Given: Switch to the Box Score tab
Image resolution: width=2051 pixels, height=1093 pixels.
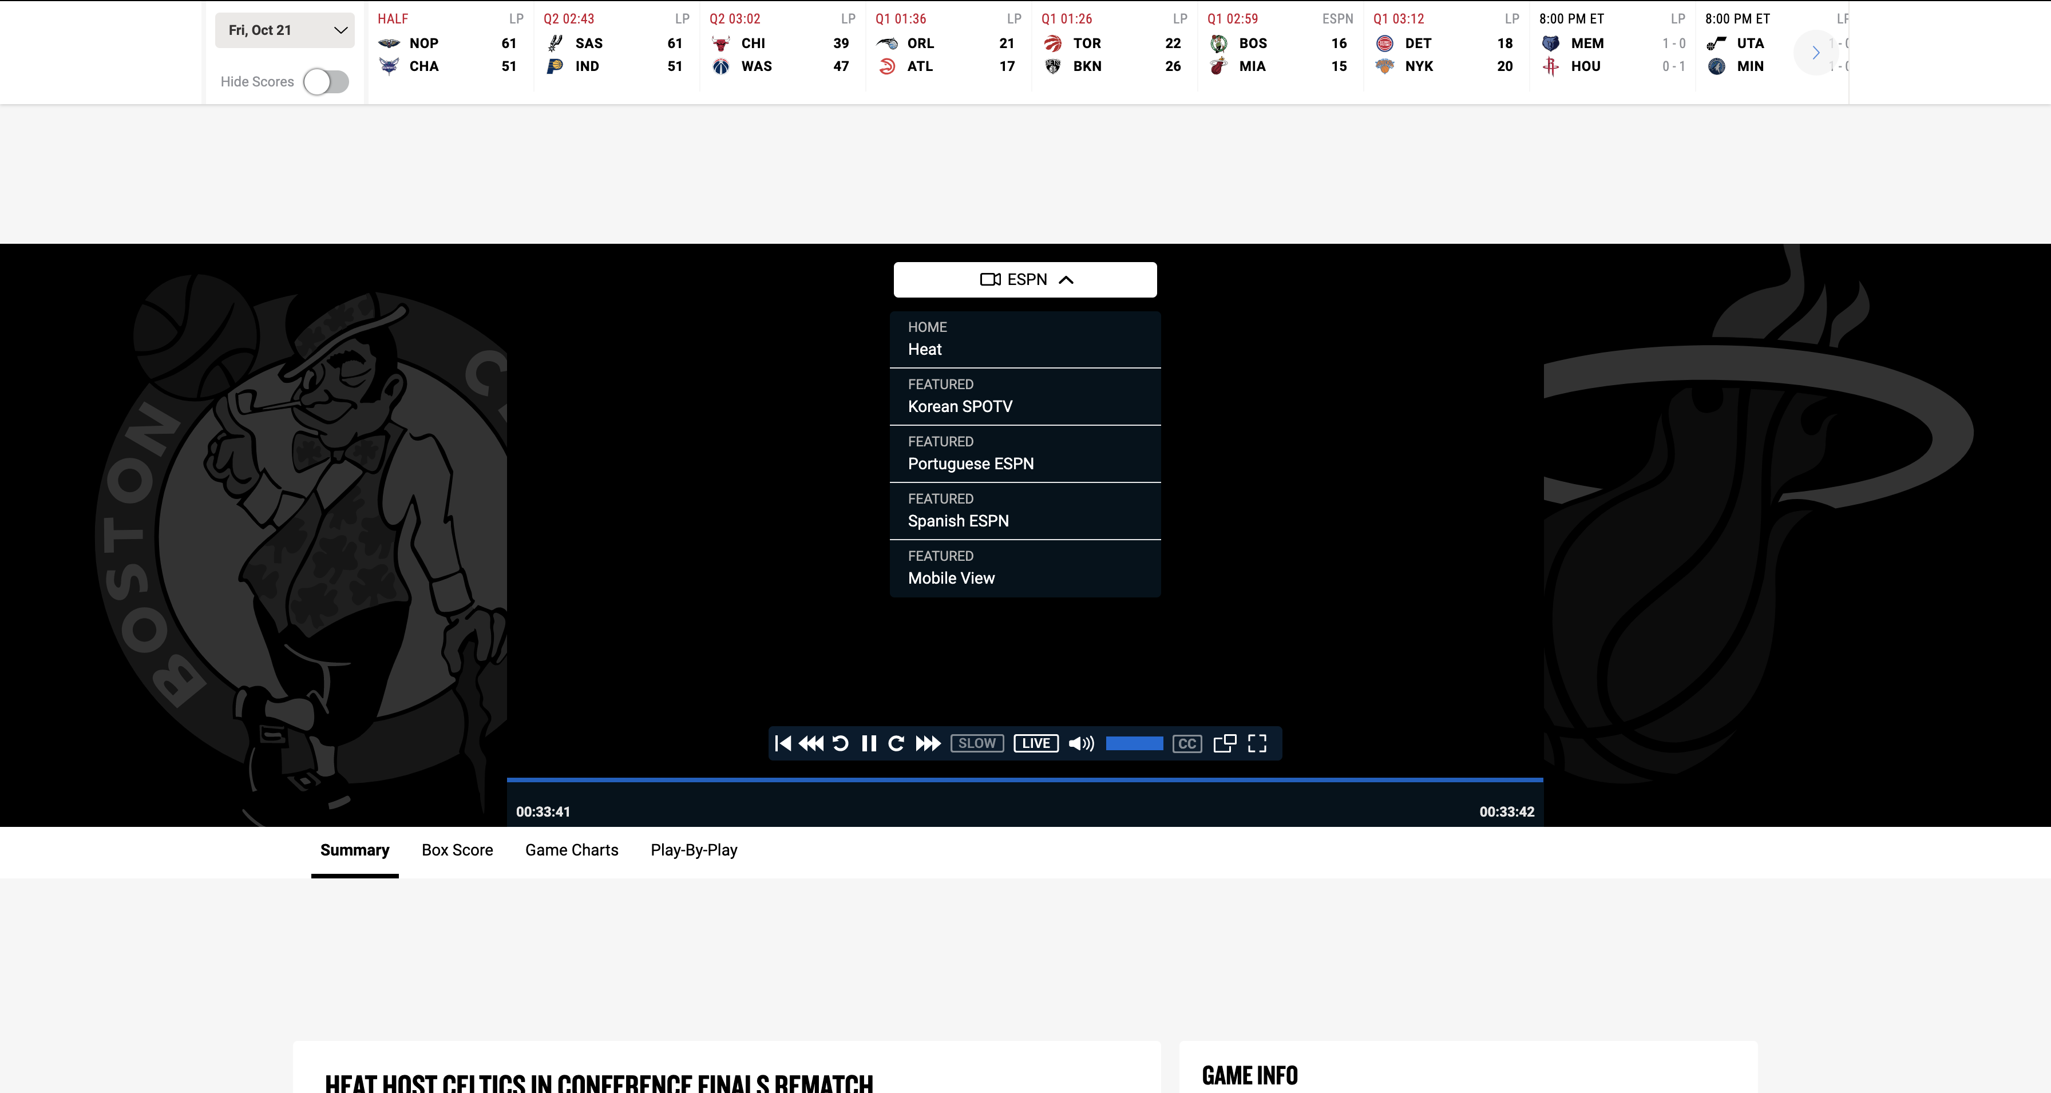Looking at the screenshot, I should coord(457,850).
